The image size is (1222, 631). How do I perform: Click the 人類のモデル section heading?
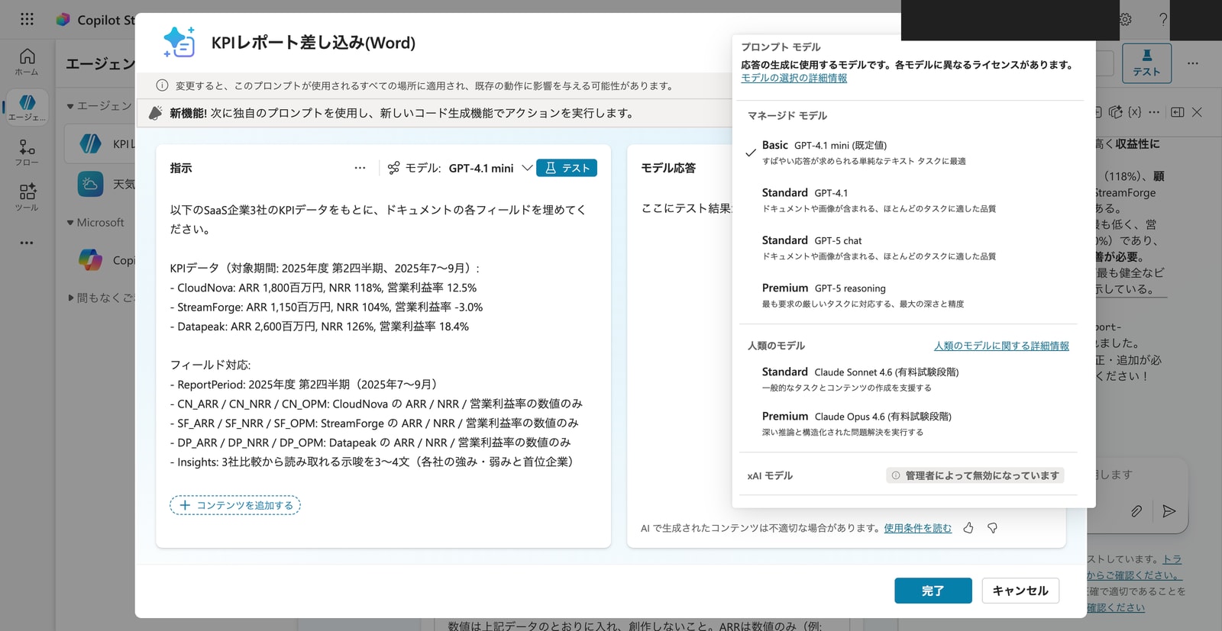coord(776,346)
